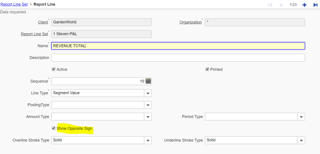Click the next record arrow icon
Viewport: 320px width, 154px height.
tap(304, 5)
